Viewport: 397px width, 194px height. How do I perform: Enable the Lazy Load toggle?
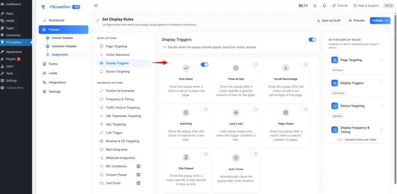[254, 109]
